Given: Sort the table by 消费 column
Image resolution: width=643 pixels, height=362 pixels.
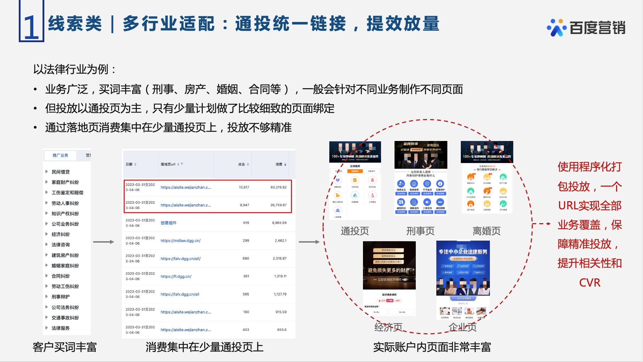Looking at the screenshot, I should (285, 164).
